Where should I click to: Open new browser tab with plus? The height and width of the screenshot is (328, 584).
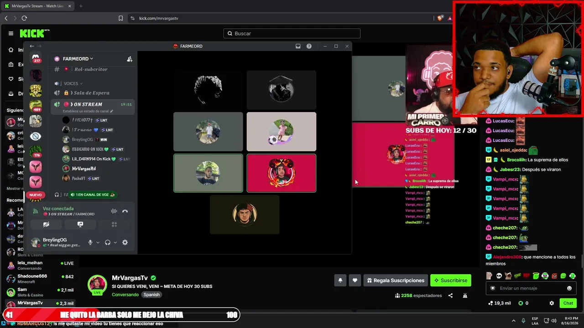coord(81,6)
